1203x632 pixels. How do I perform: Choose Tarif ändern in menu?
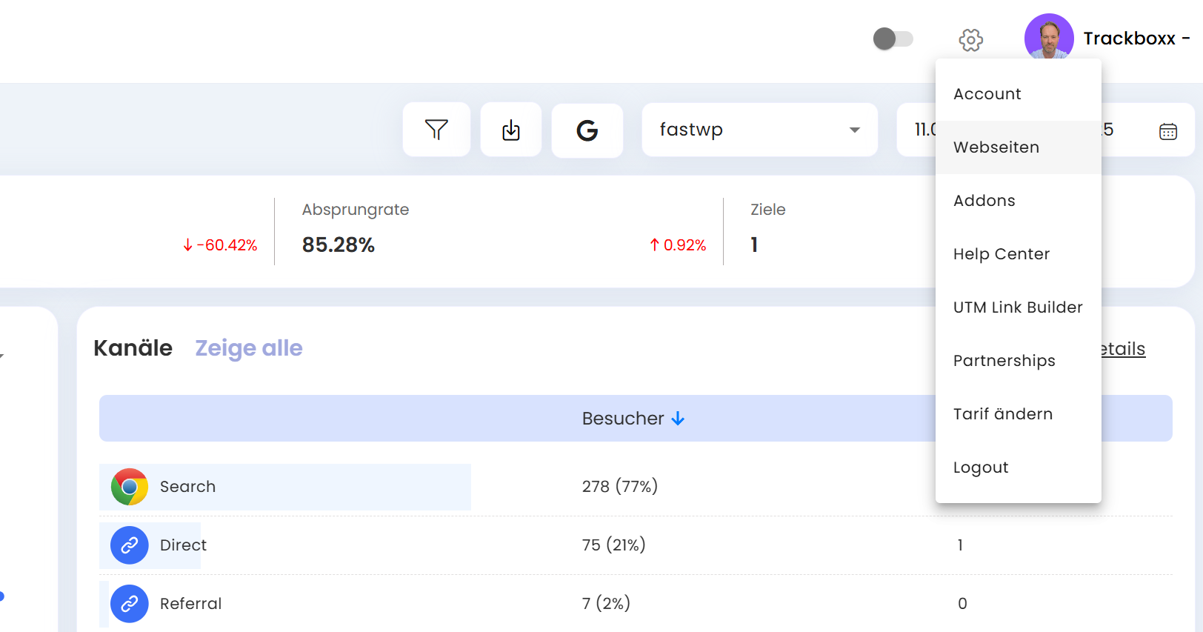pyautogui.click(x=1002, y=414)
